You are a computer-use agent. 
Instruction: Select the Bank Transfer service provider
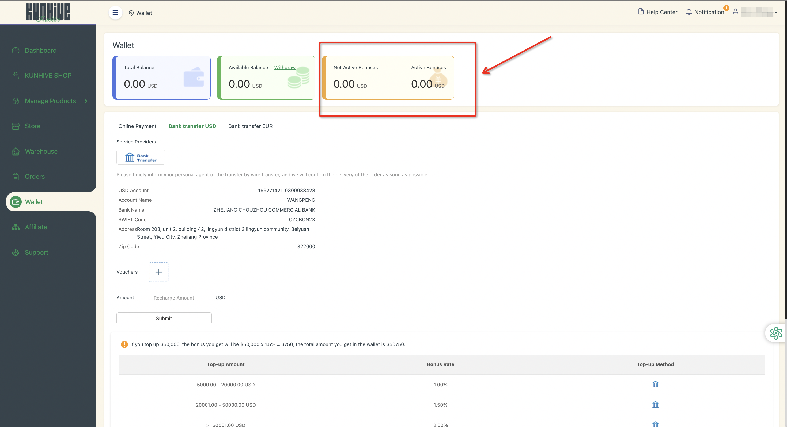[141, 157]
